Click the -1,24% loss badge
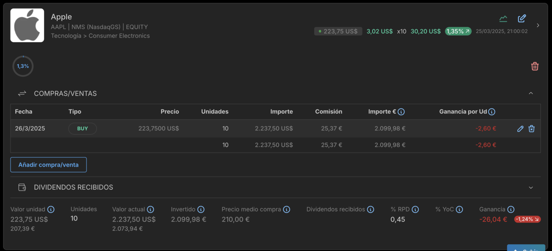This screenshot has width=552, height=251. click(x=527, y=219)
